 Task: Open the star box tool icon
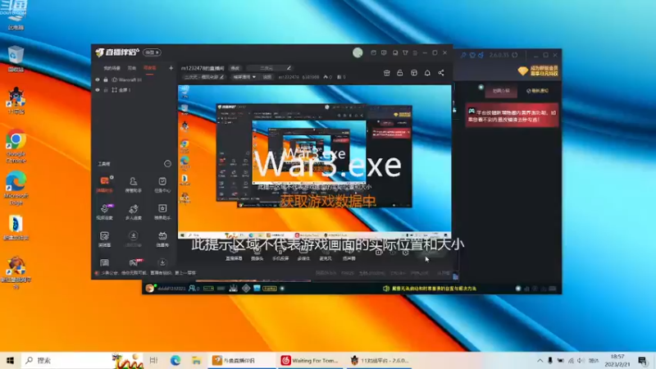pos(162,212)
